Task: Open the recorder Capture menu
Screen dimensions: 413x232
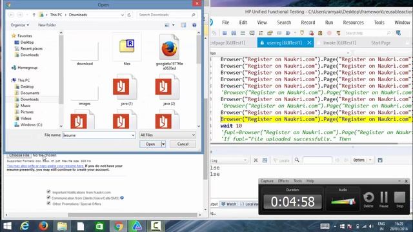Action: click(267, 181)
